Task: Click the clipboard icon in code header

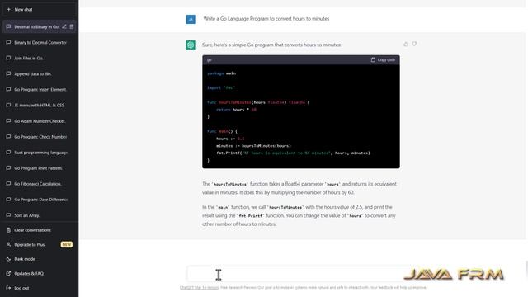Action: [x=373, y=60]
